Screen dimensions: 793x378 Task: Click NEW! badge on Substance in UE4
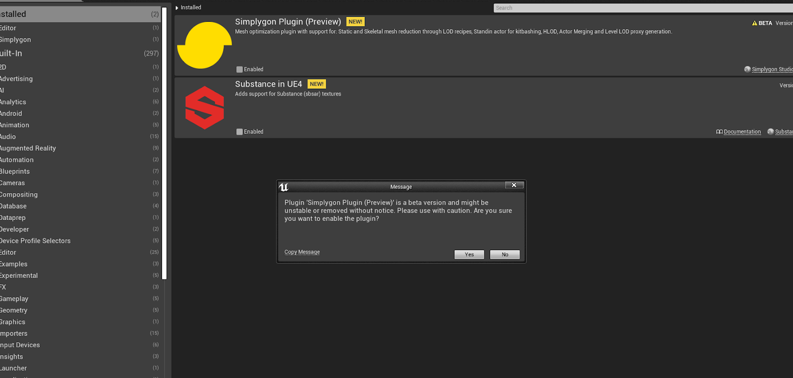[317, 84]
